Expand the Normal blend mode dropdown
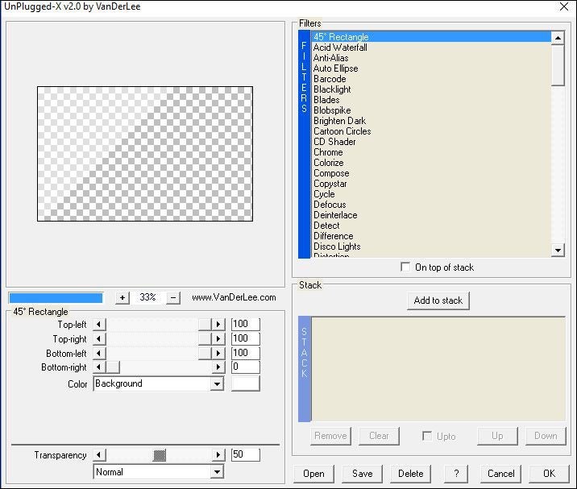This screenshot has height=489, width=577. point(216,472)
